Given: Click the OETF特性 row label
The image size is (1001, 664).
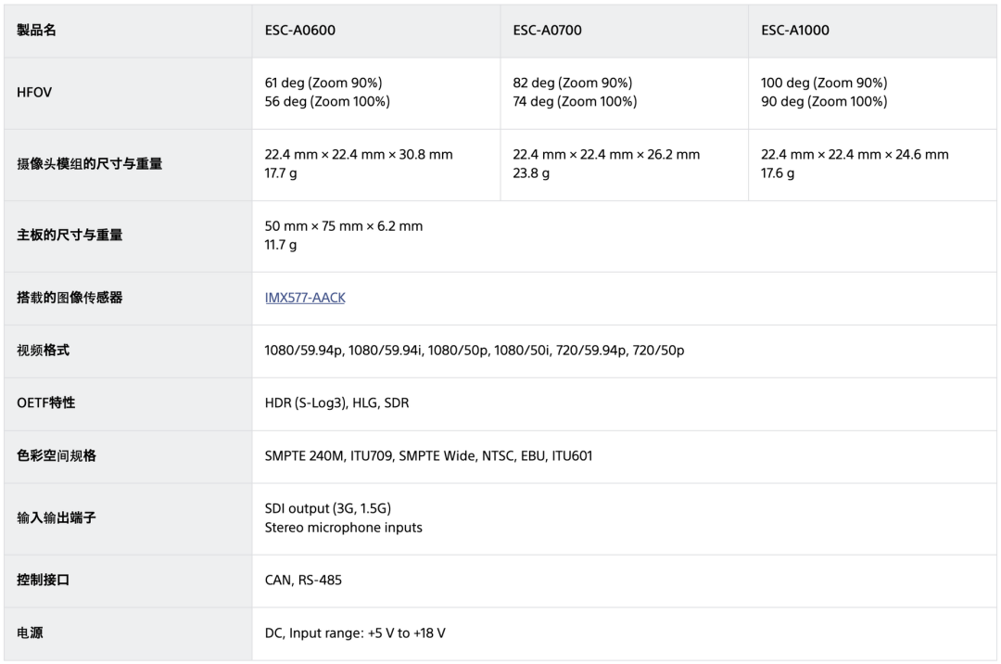Looking at the screenshot, I should click(46, 402).
